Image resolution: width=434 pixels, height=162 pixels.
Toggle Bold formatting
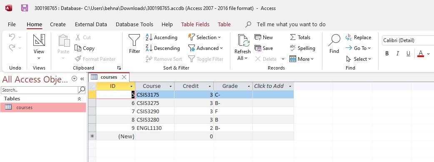387,54
